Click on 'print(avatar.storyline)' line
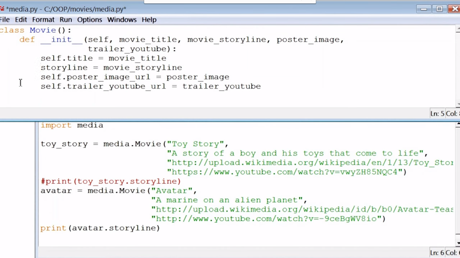This screenshot has width=460, height=258. point(100,228)
